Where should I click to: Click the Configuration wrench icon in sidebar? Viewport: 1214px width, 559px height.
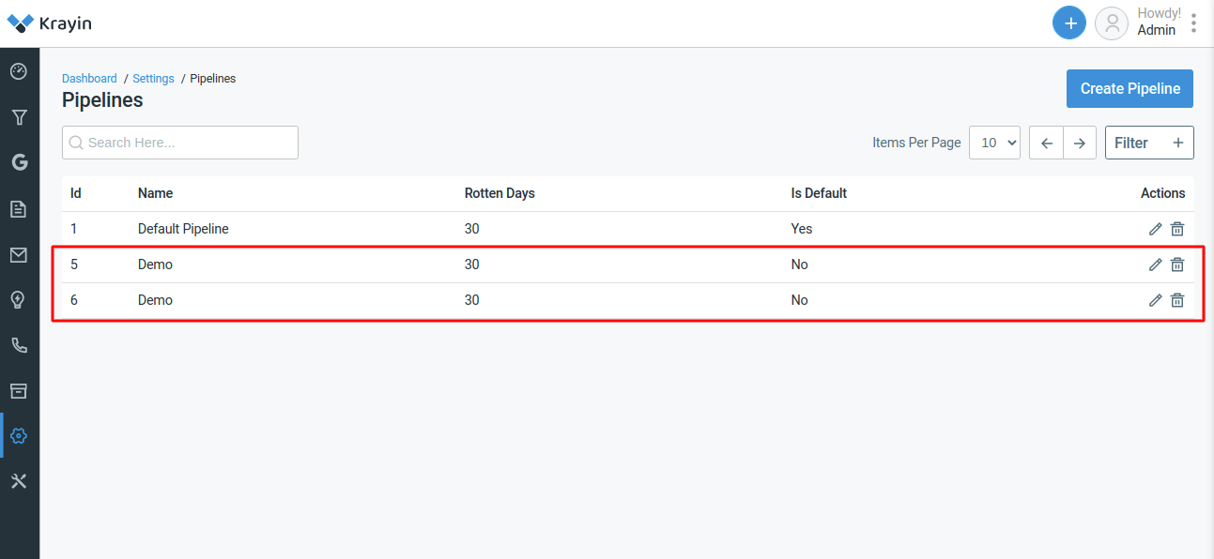[x=19, y=480]
